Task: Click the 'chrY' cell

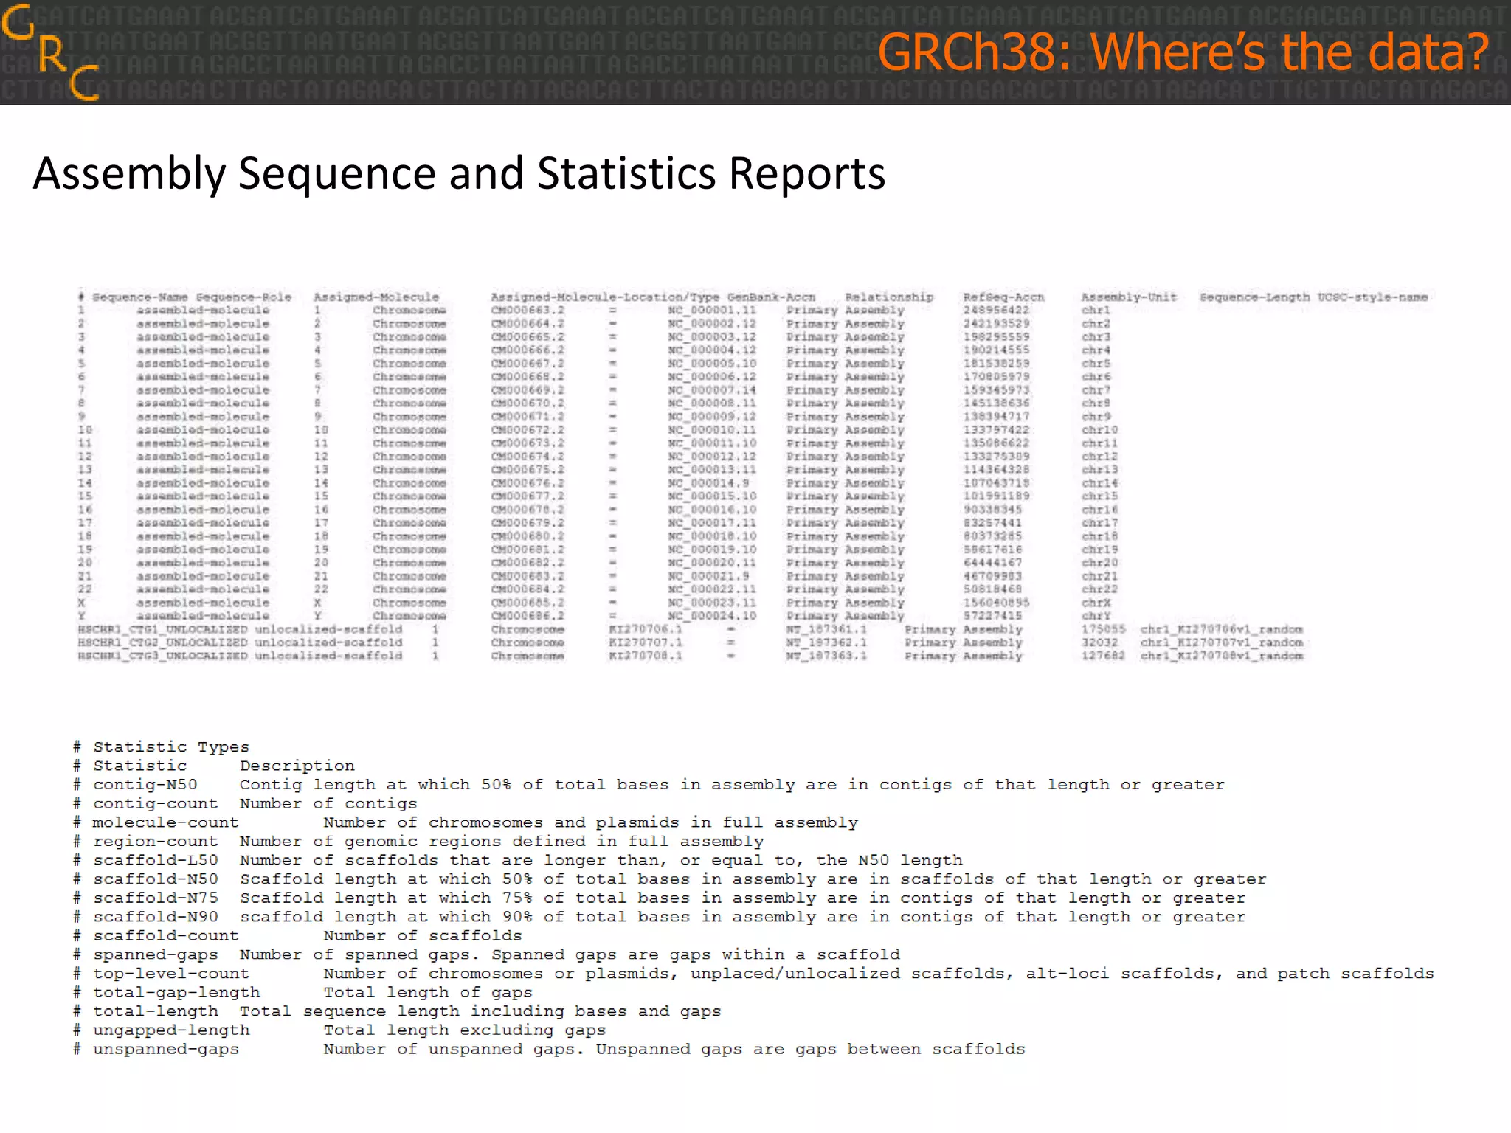Action: click(x=1096, y=616)
